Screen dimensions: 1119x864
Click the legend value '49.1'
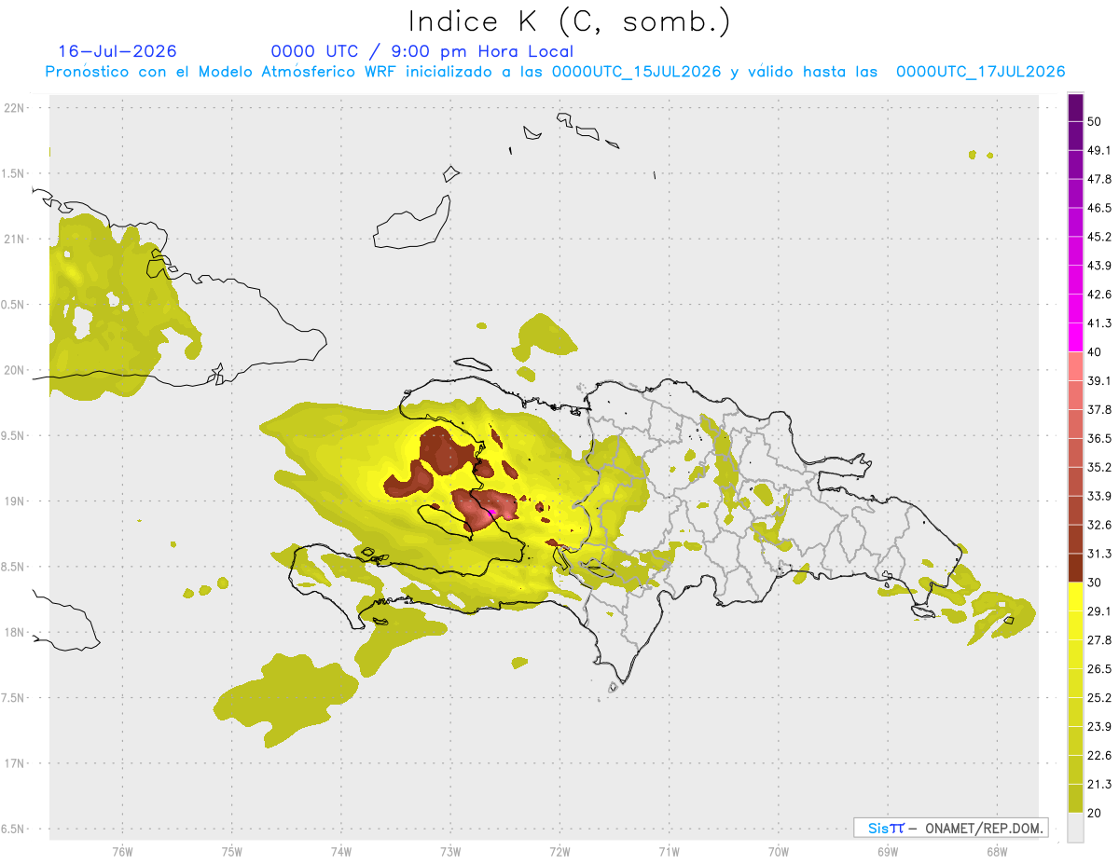tap(1099, 151)
